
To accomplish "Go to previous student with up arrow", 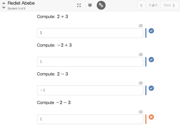I will coord(4,3).
